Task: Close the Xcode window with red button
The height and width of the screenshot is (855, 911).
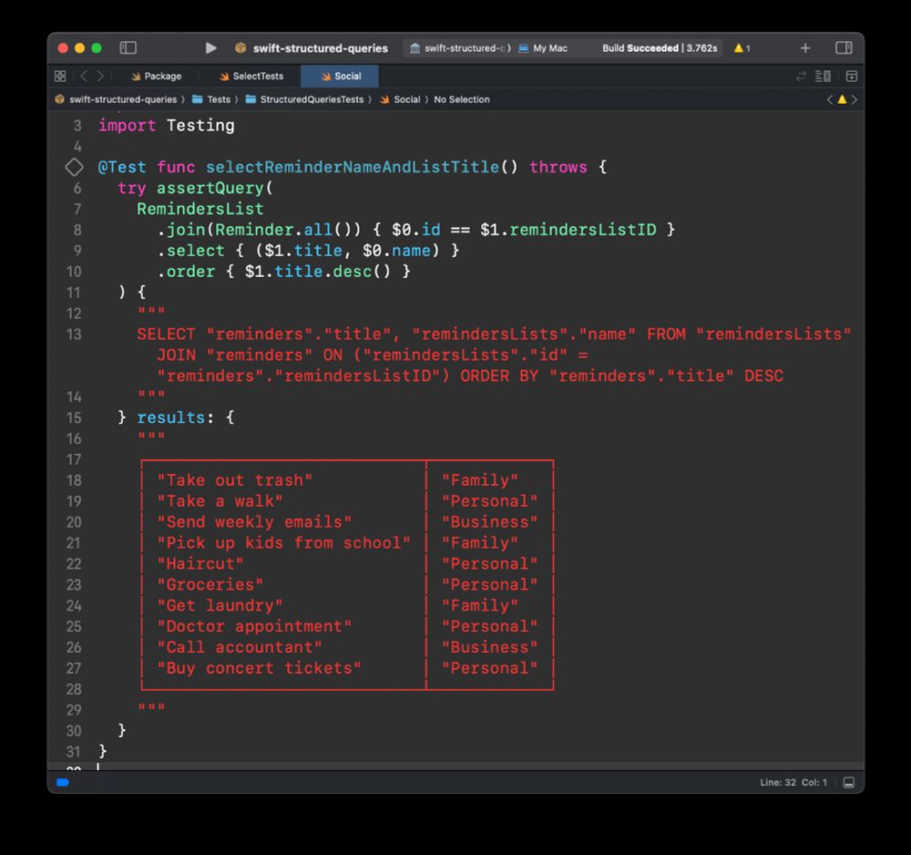Action: [x=63, y=47]
